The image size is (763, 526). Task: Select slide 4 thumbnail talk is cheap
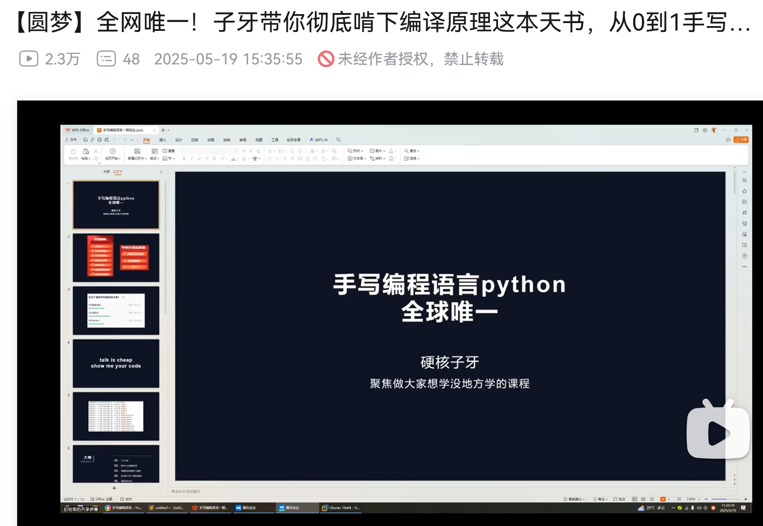coord(116,363)
